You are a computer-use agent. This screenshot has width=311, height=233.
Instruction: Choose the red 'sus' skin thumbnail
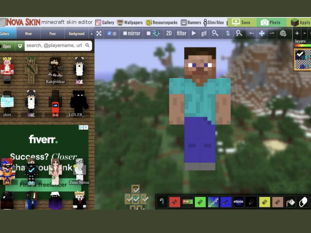[55, 103]
